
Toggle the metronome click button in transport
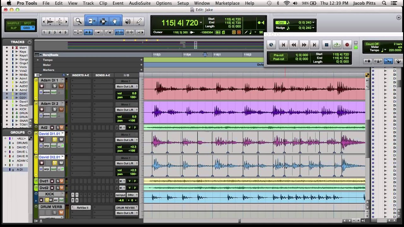(378, 61)
